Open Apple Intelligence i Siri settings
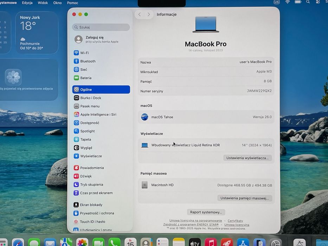Screen dimensions: 328x246 pyautogui.click(x=95, y=115)
